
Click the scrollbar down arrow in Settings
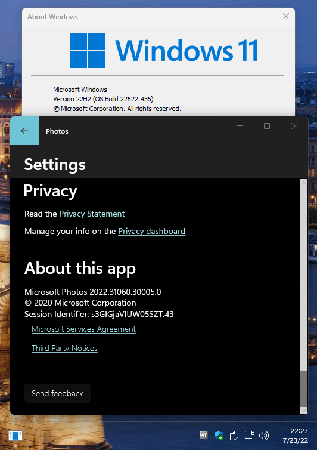pyautogui.click(x=304, y=411)
